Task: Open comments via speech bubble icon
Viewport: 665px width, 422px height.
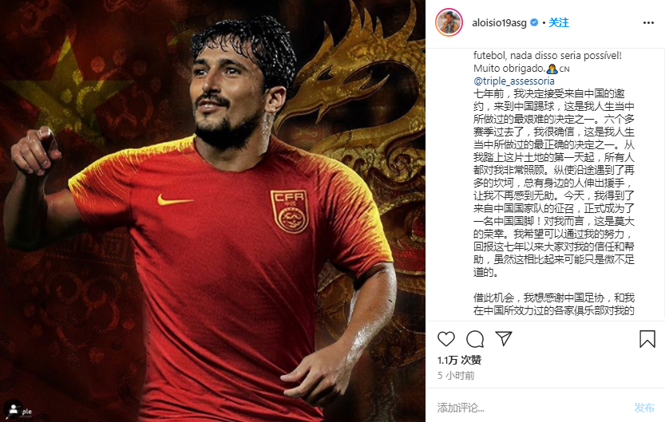Action: (x=474, y=339)
